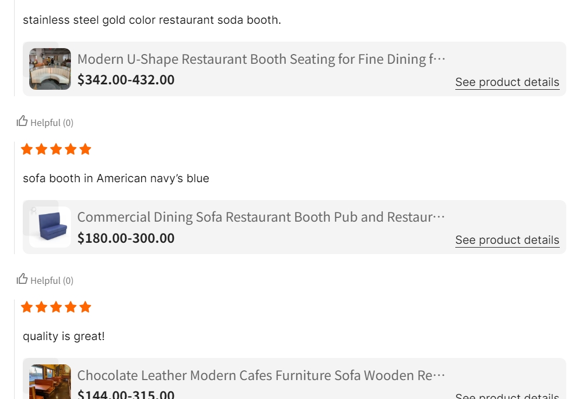Click third star of navy blue sofa review
Viewport: 569px width, 399px height.
(56, 150)
